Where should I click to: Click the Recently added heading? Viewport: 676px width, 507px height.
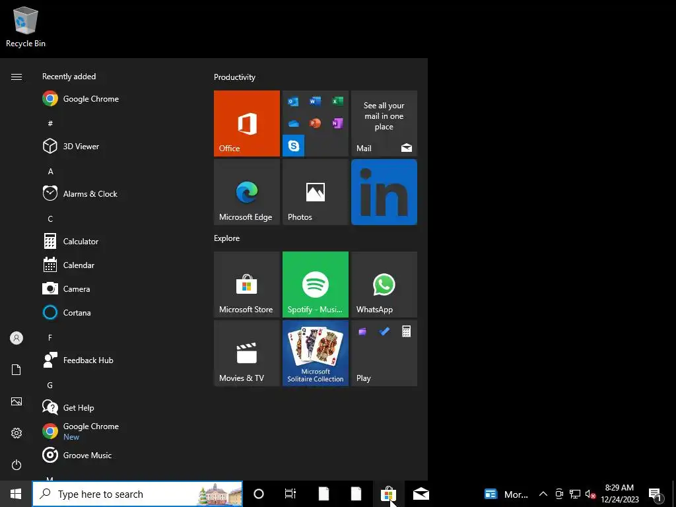pos(69,77)
